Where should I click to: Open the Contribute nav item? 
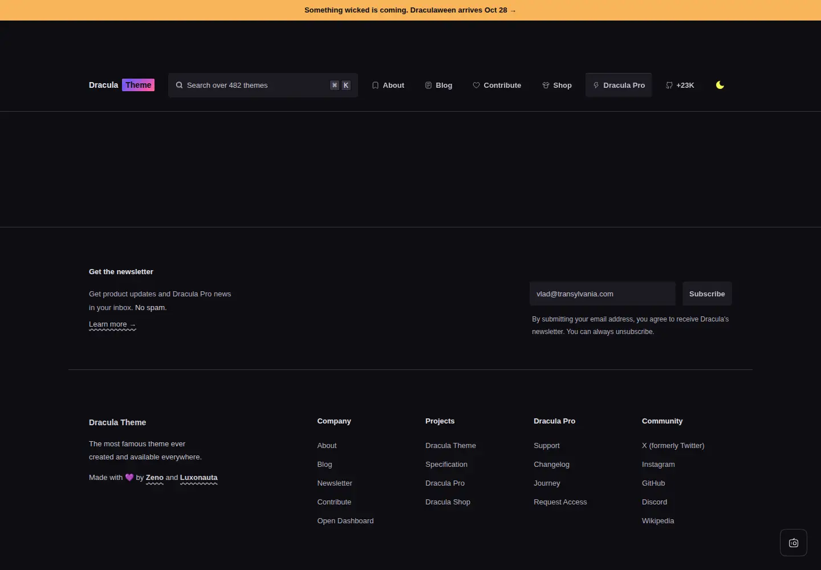[x=497, y=85]
